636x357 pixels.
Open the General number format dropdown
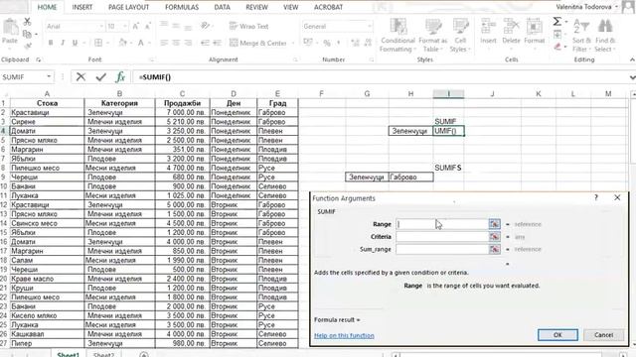pyautogui.click(x=369, y=27)
